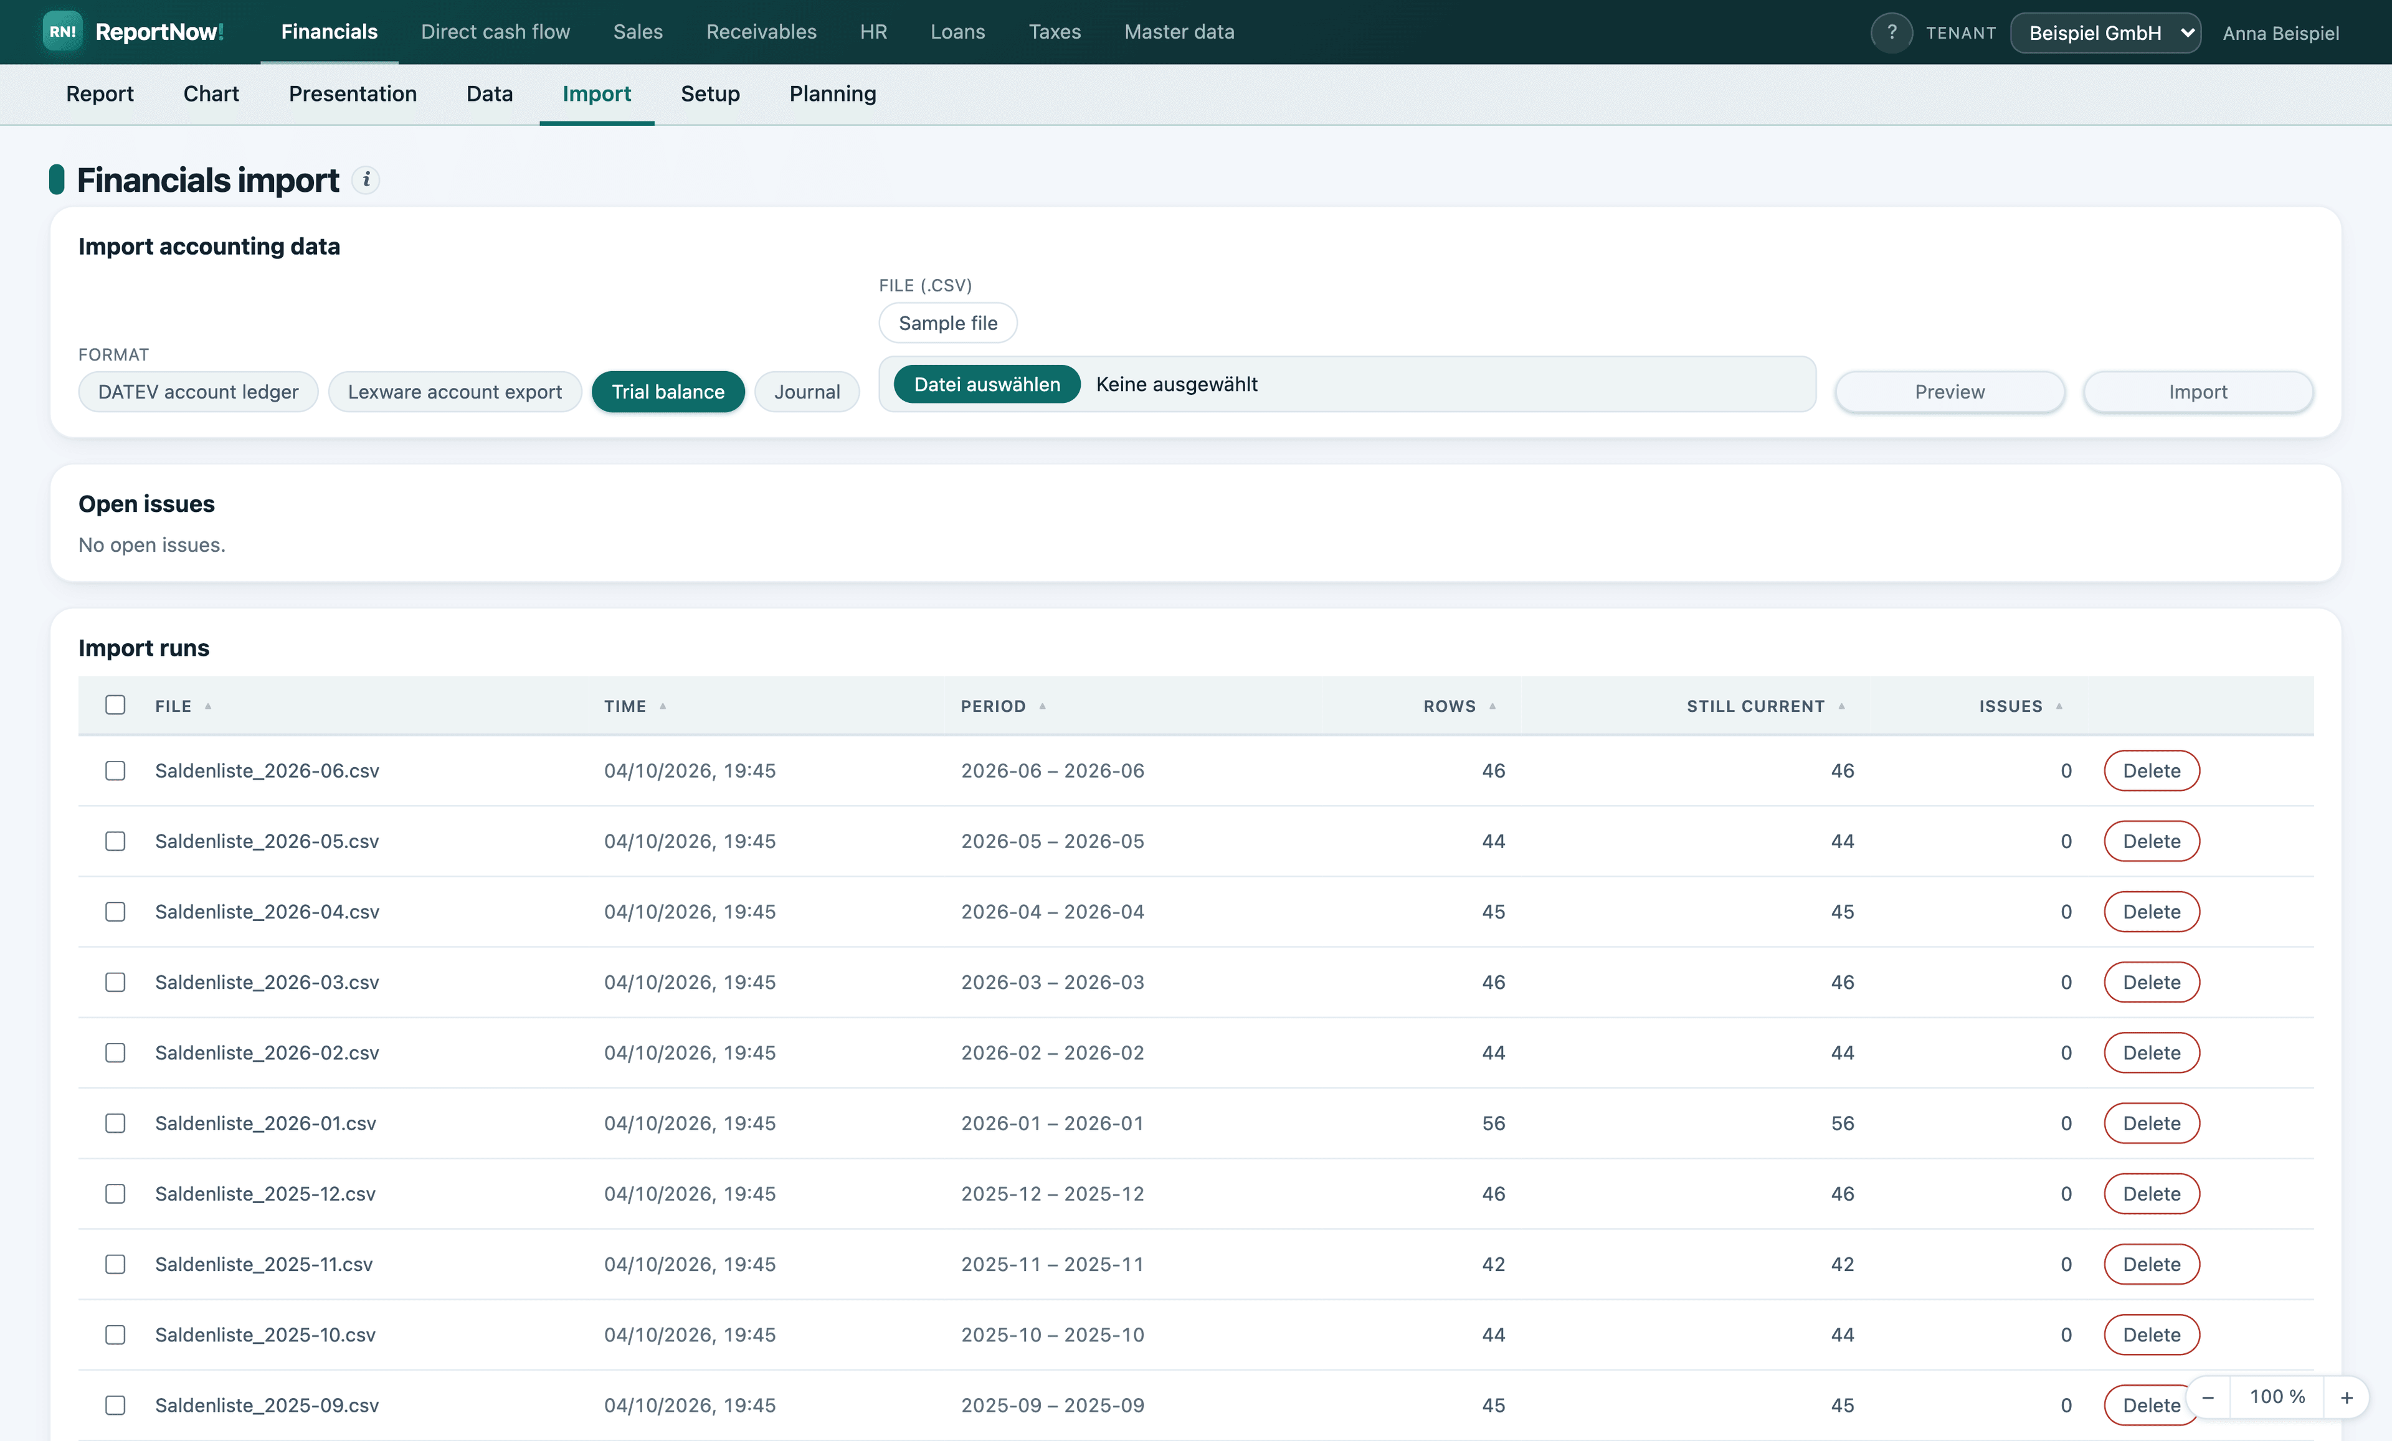Viewport: 2392px width, 1441px height.
Task: Open the Direct cash flow menu
Action: click(495, 32)
